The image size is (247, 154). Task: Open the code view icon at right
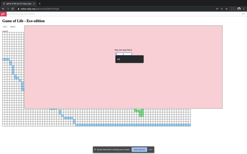click(x=243, y=14)
